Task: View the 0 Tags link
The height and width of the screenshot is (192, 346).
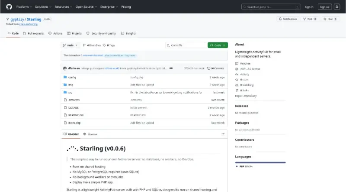Action: point(109,46)
